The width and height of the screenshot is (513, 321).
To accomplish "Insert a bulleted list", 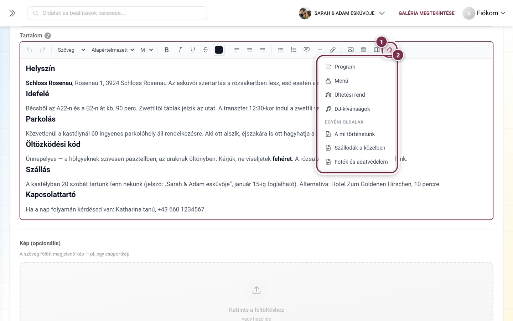I will (280, 50).
